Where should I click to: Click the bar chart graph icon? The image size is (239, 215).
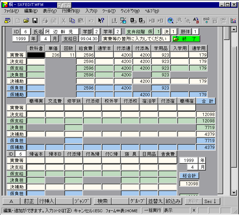click(x=233, y=21)
